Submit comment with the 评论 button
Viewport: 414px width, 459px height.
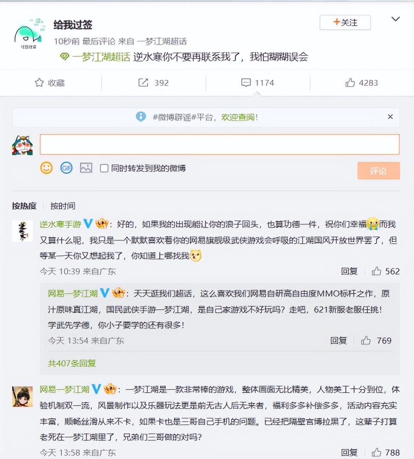(378, 171)
